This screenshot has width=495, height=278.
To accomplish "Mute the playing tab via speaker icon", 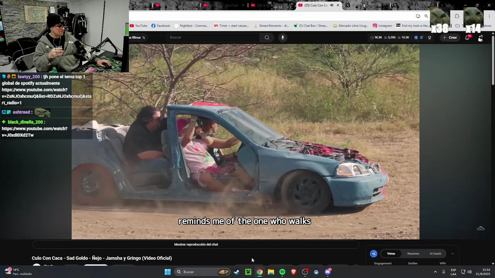I will point(332,5).
